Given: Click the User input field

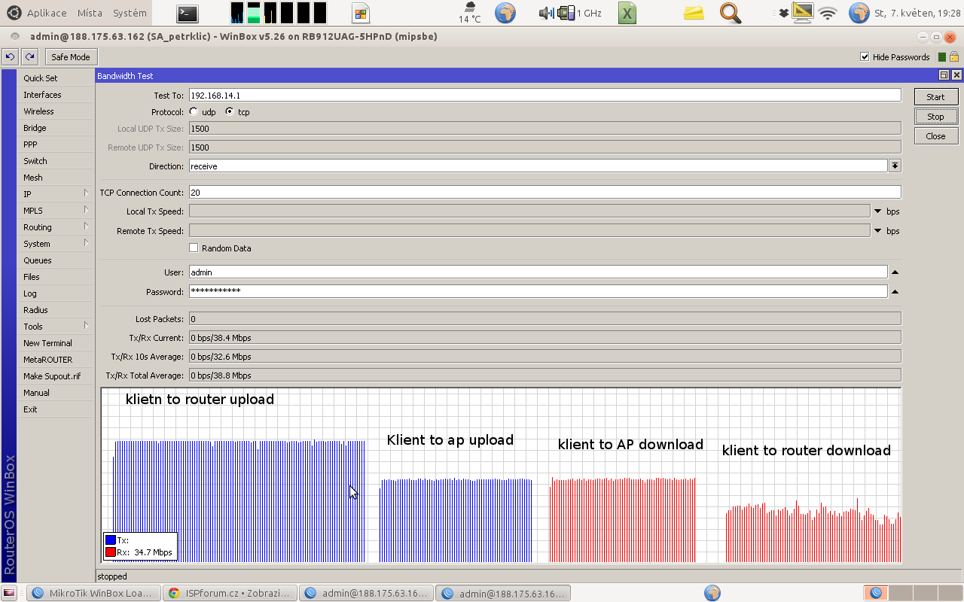Looking at the screenshot, I should tap(538, 272).
